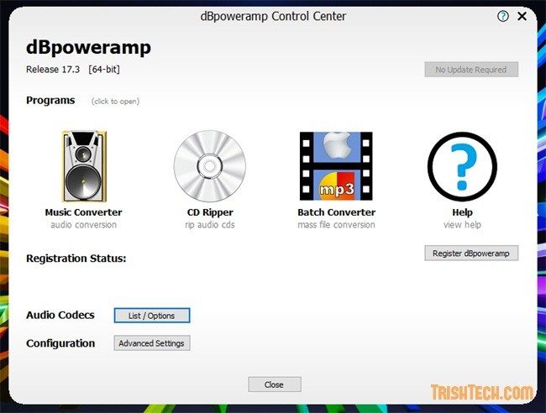Click the Close button at the bottom
This screenshot has height=413, width=546.
tap(275, 384)
